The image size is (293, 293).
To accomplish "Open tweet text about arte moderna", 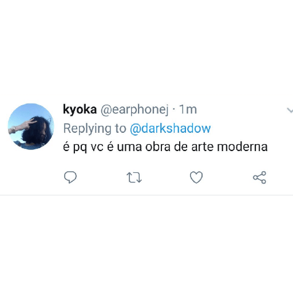I will pyautogui.click(x=165, y=147).
